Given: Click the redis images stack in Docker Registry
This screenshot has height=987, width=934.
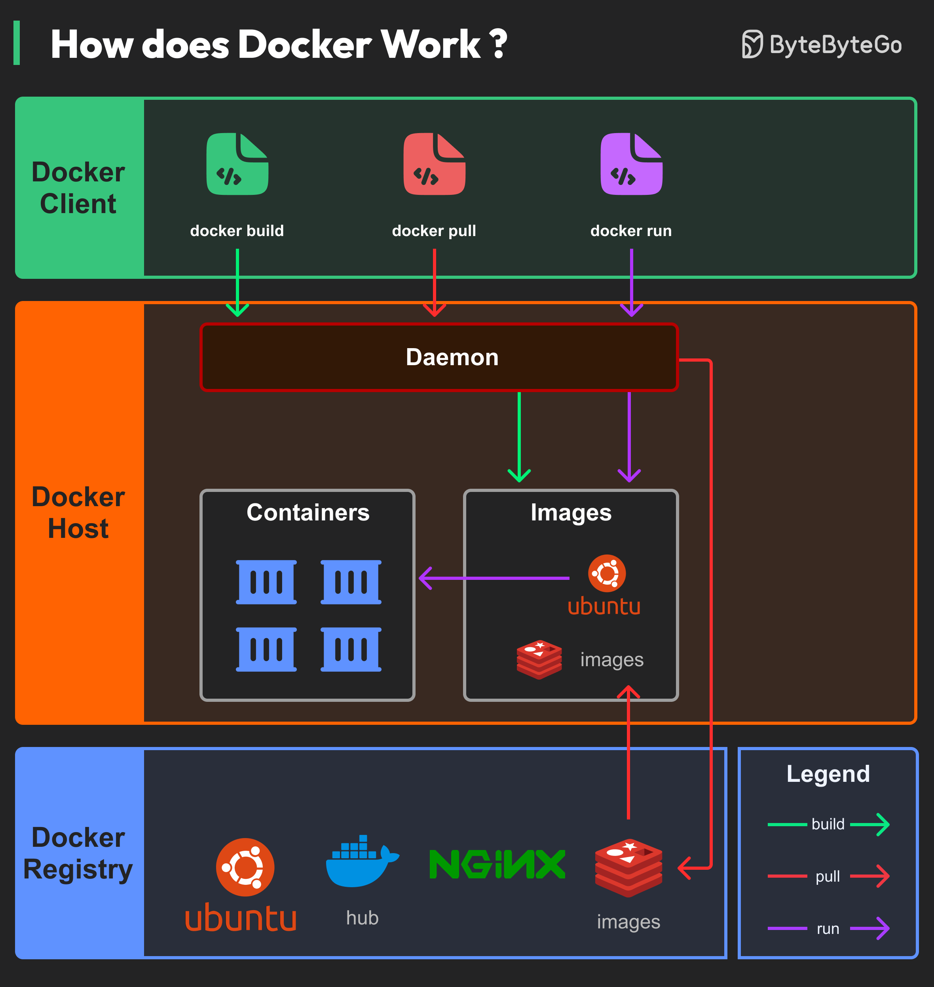Looking at the screenshot, I should coord(628,868).
